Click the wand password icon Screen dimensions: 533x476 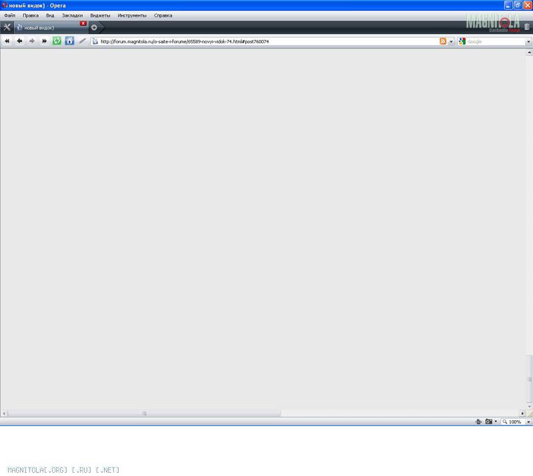(x=82, y=41)
